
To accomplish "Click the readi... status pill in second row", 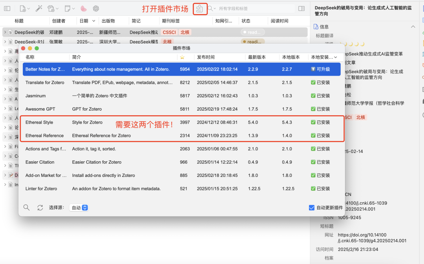I will [x=252, y=42].
